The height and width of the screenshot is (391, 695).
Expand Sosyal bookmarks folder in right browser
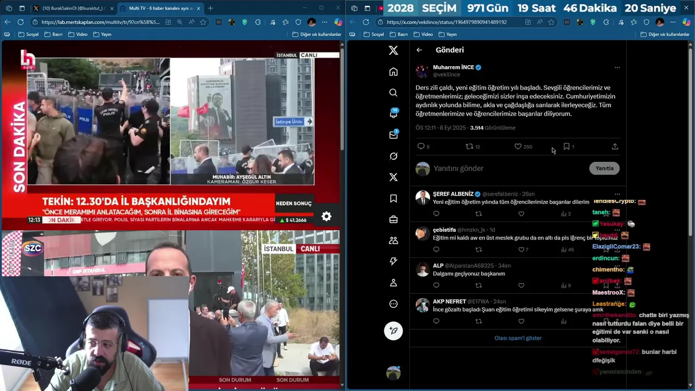(374, 34)
